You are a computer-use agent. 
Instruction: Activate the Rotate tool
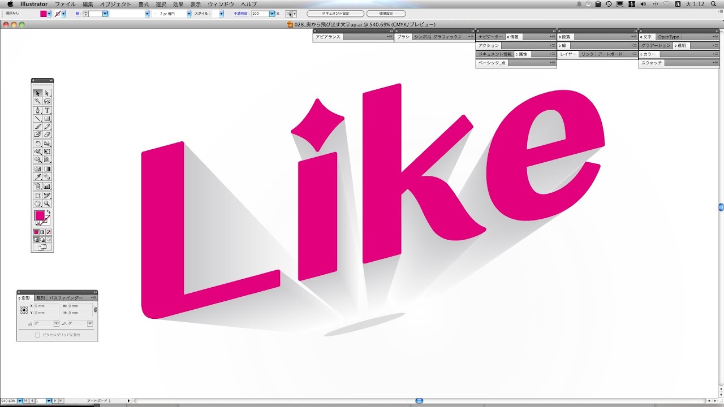coord(37,144)
